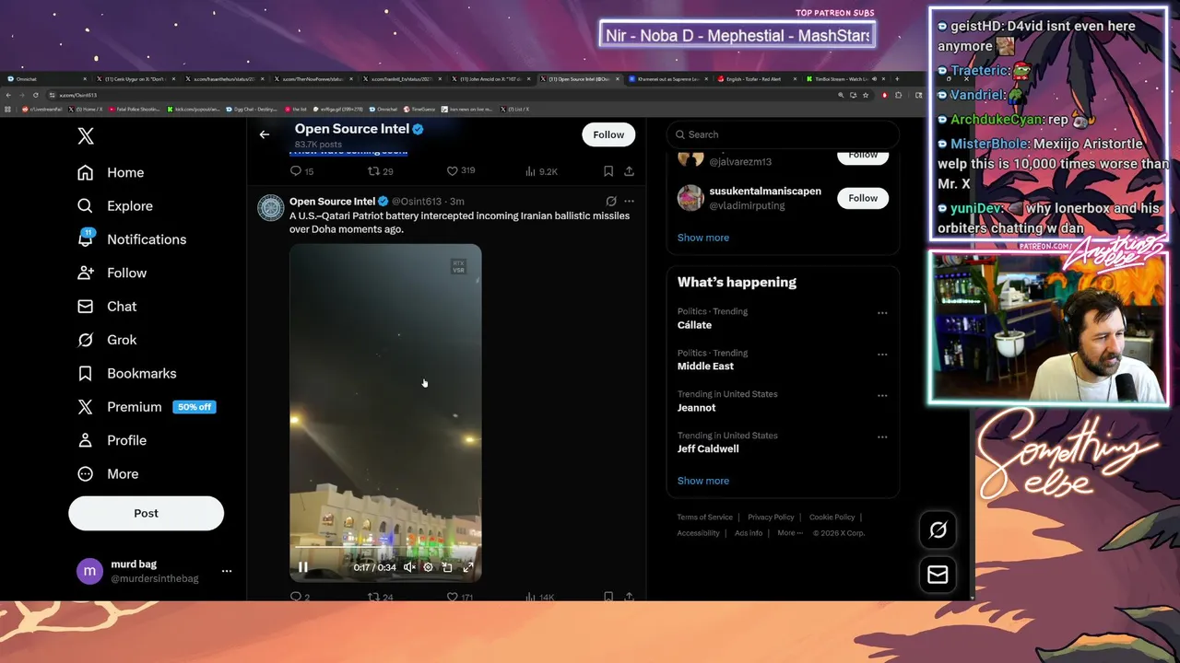Open video settings gear
This screenshot has height=663, width=1180.
(x=428, y=567)
